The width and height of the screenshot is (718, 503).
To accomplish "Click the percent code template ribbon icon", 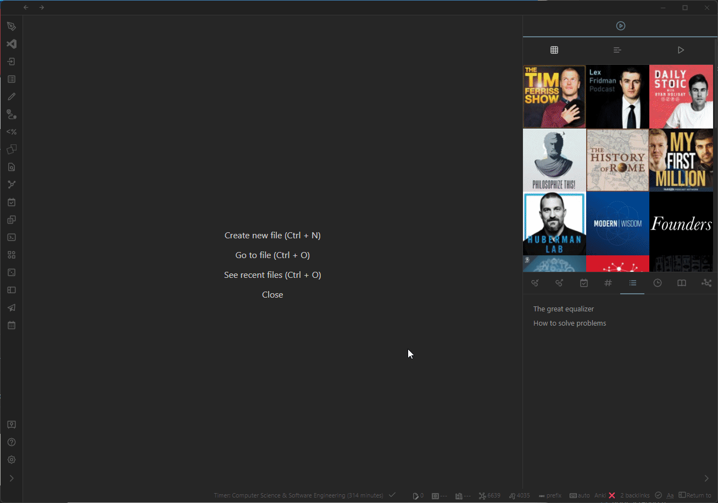I will point(12,132).
